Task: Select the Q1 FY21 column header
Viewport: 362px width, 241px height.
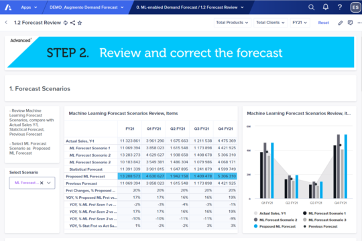Action: coord(154,129)
